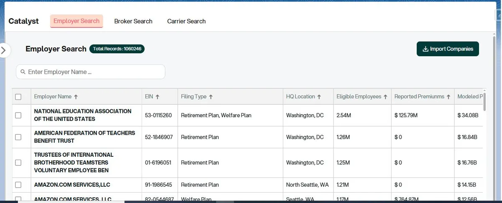This screenshot has width=502, height=203.
Task: Click the 1.26M eligible employees value
Action: (x=343, y=137)
